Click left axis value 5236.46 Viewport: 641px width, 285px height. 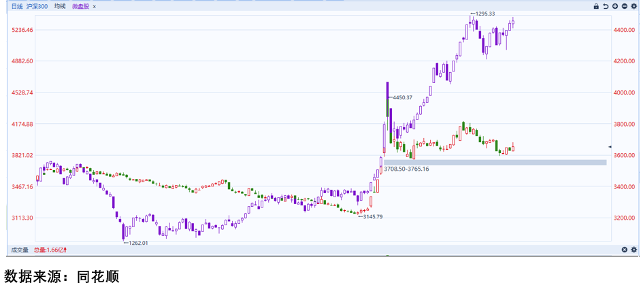21,30
